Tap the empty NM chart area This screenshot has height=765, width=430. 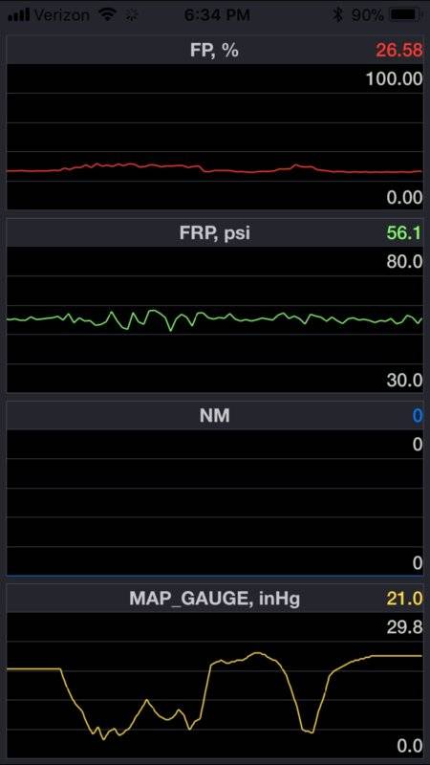214,503
